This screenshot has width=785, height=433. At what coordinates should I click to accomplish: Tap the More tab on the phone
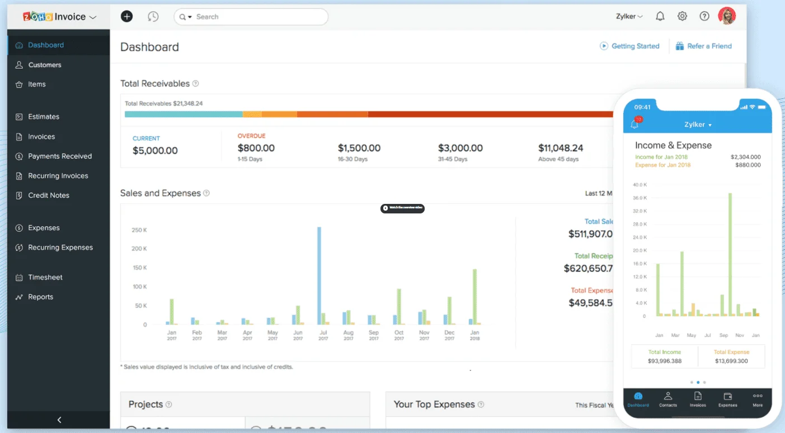(758, 400)
